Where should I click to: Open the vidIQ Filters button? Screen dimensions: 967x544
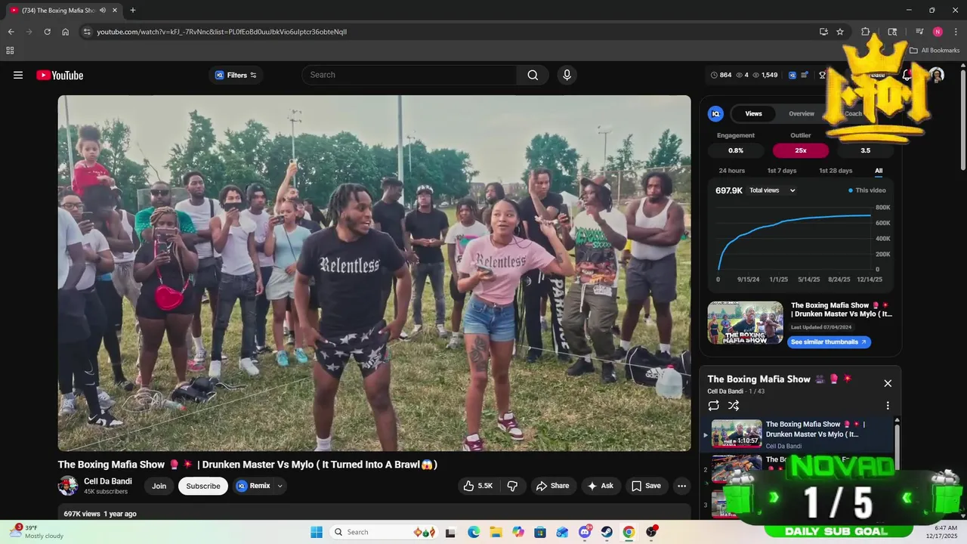pyautogui.click(x=236, y=75)
